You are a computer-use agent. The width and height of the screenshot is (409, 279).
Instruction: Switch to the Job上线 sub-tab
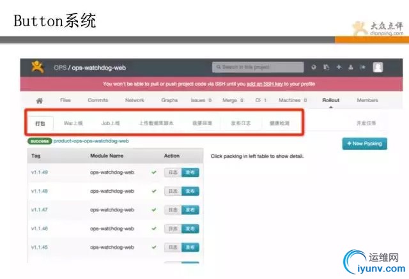tap(111, 123)
